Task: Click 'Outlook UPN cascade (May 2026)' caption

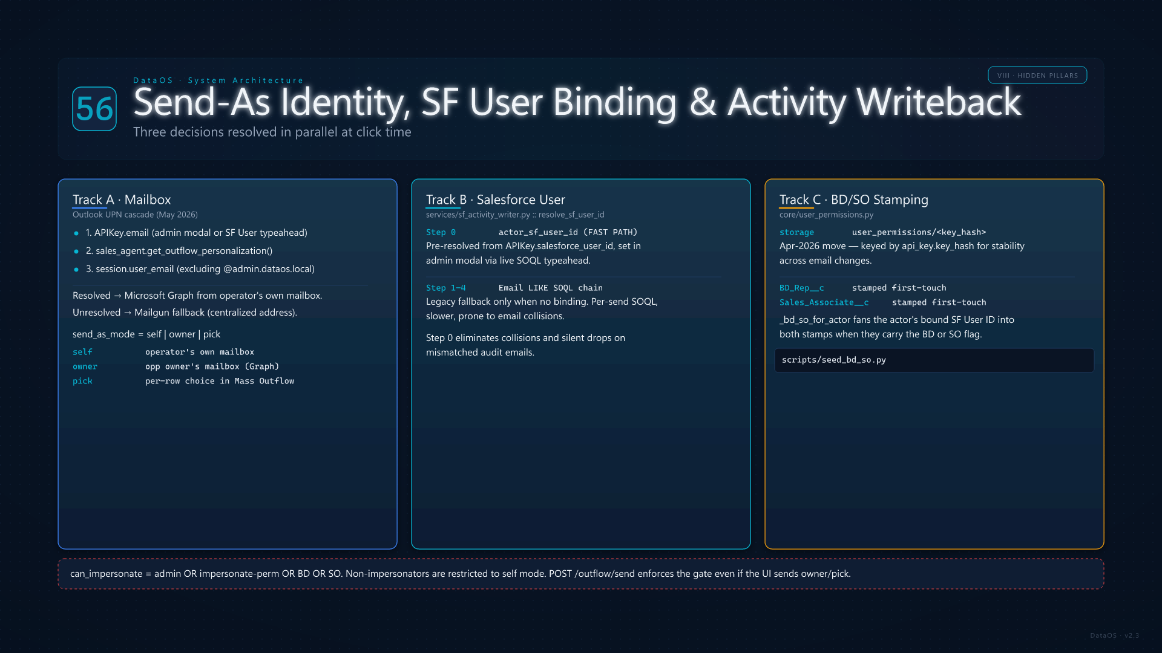Action: 135,215
